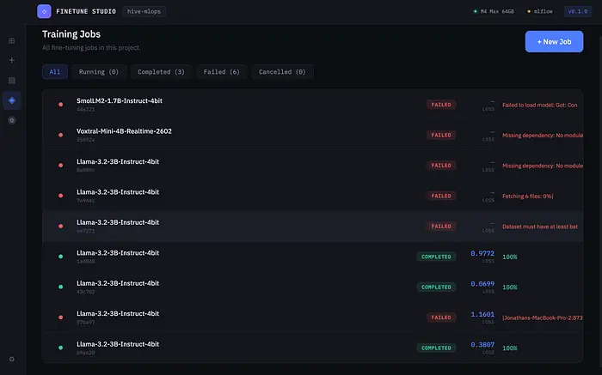Image resolution: width=602 pixels, height=375 pixels.
Task: Click the v0.1.0 version badge
Action: click(576, 12)
